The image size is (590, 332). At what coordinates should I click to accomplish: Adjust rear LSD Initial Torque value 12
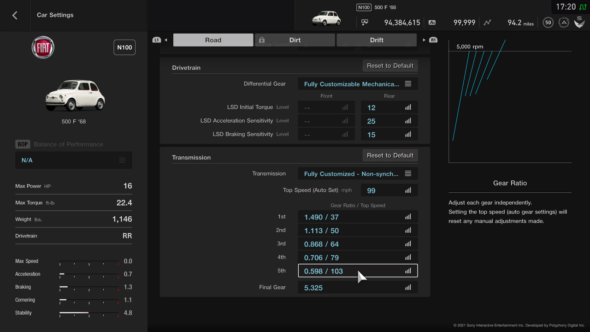[x=389, y=107]
